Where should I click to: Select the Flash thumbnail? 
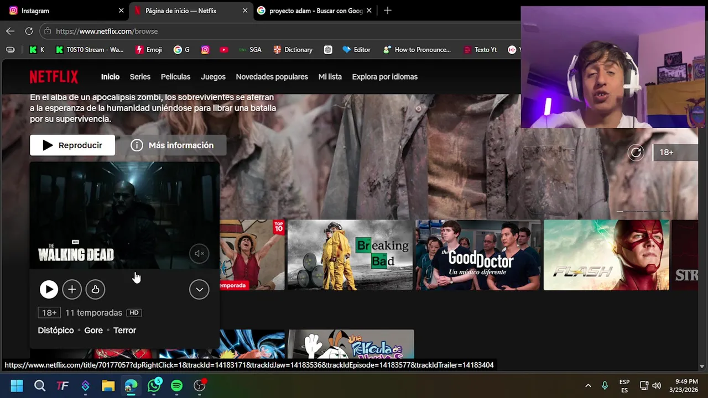coord(606,255)
